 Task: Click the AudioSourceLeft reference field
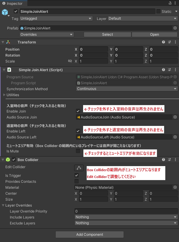[x=124, y=137]
